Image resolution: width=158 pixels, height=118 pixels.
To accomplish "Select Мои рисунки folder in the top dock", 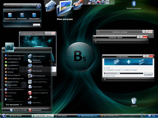I will pyautogui.click(x=65, y=9).
